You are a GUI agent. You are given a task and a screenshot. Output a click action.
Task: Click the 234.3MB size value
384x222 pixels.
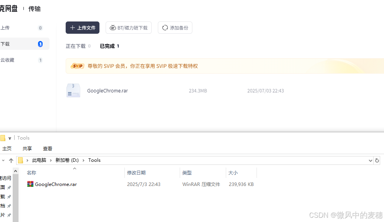tap(198, 91)
